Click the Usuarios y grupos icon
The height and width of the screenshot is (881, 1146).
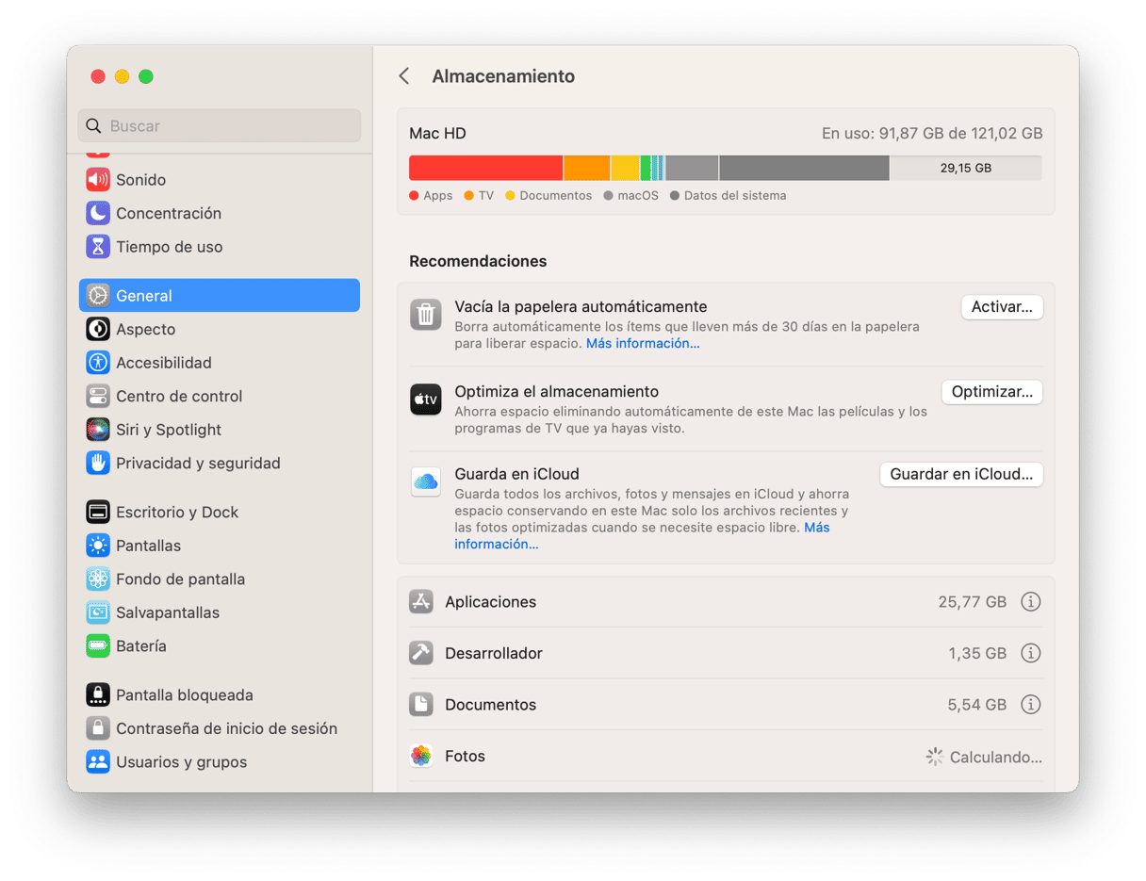(x=98, y=761)
